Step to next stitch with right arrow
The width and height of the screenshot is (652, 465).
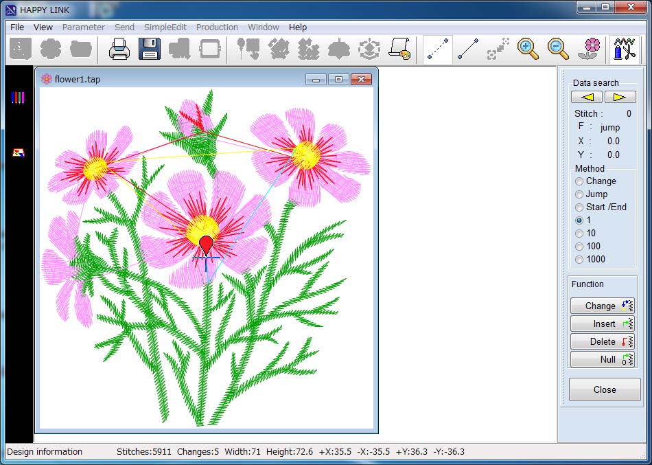pos(620,98)
